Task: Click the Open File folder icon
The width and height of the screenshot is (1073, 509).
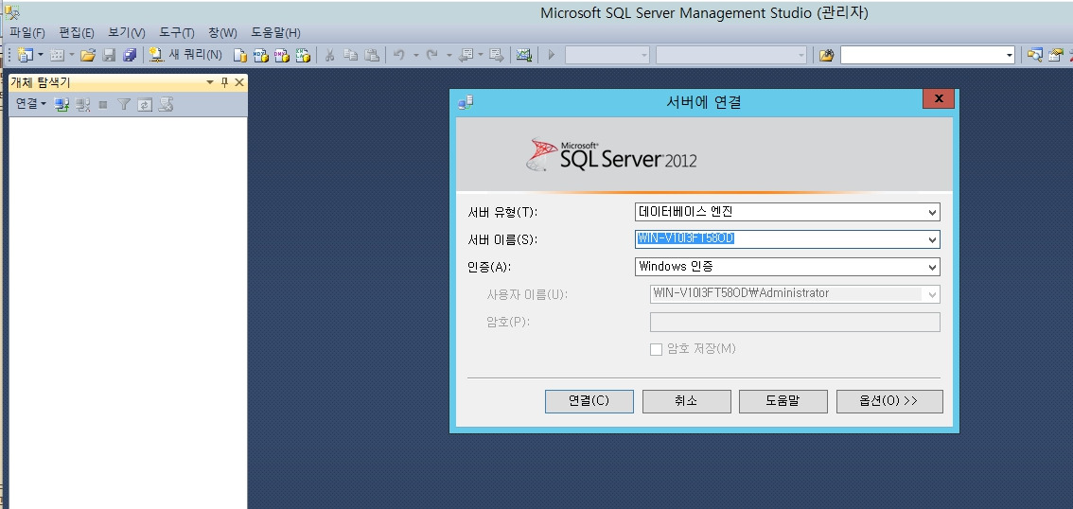Action: (88, 55)
